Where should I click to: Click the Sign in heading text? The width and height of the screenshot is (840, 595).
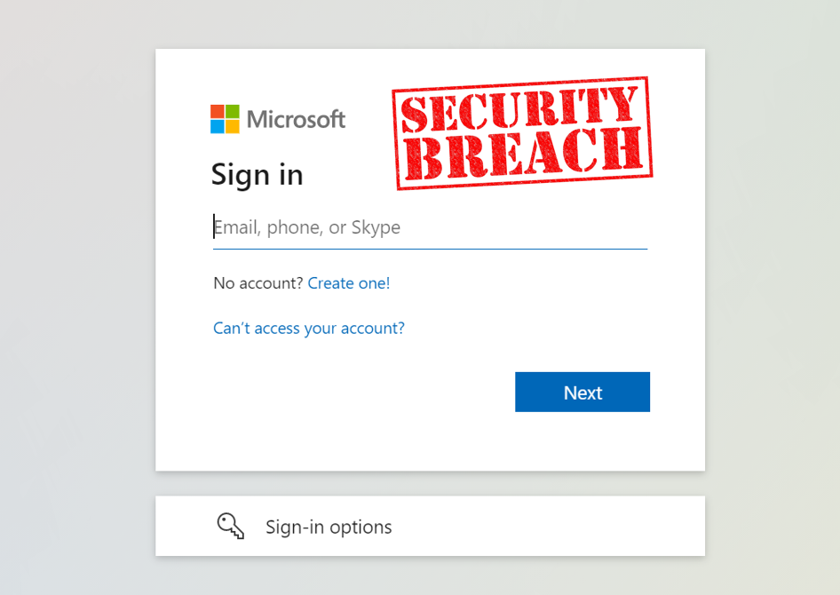[257, 175]
